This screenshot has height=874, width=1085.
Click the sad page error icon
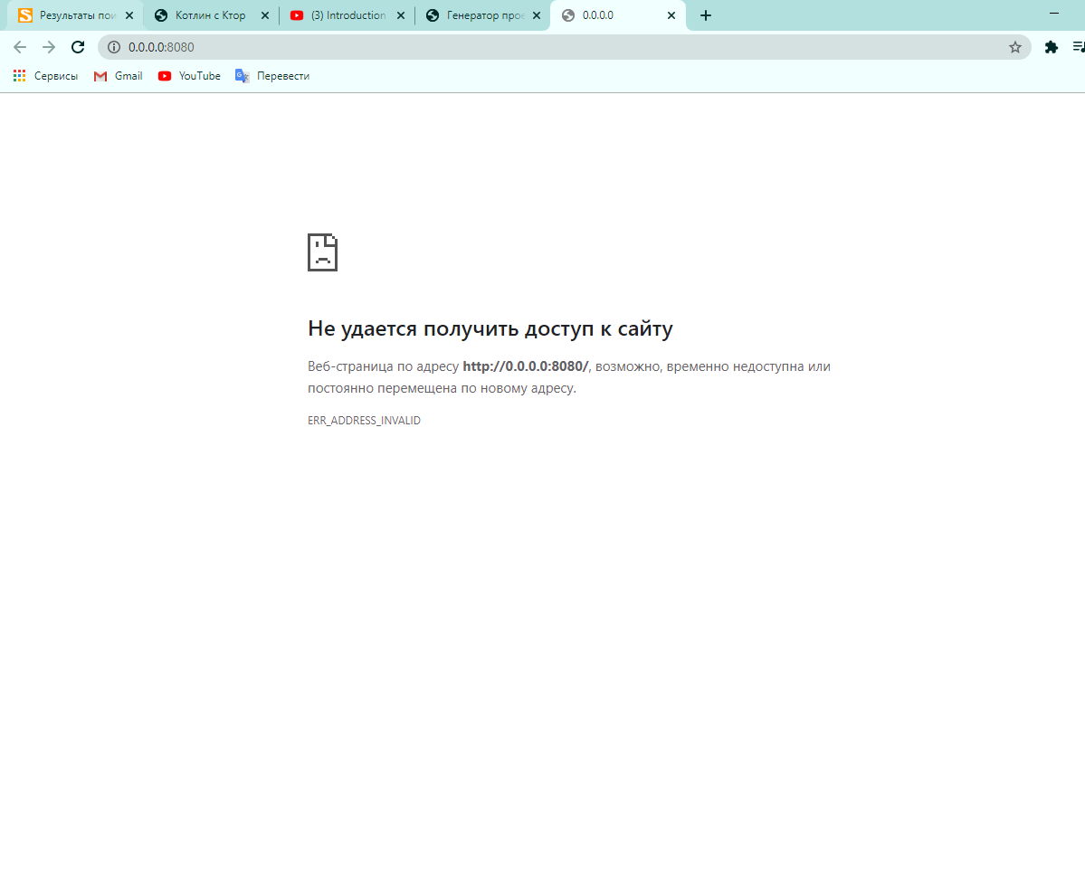[x=322, y=252]
